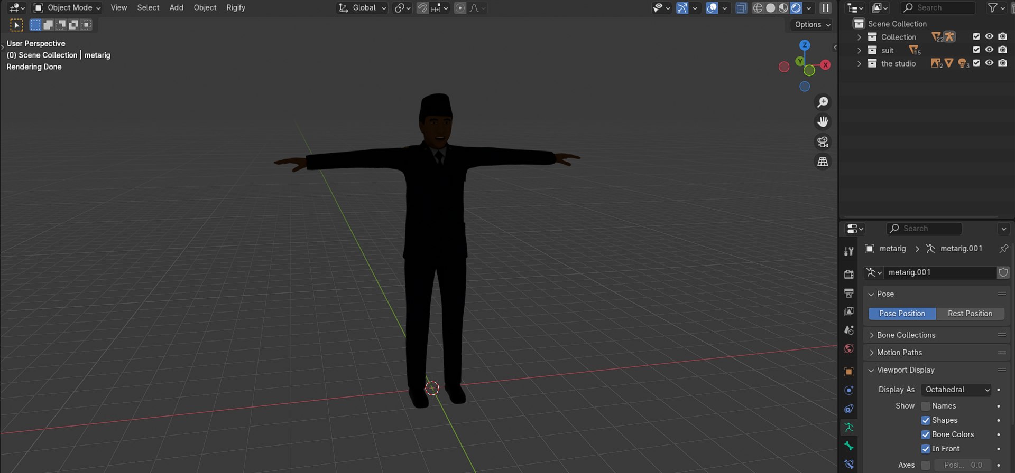
Task: Click the Rest Position button
Action: 970,313
